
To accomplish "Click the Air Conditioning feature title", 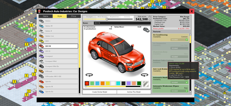I will [160, 35].
